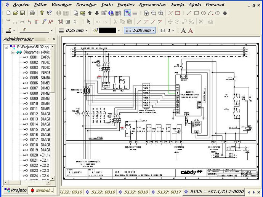Switch to the 5132: 0017 document tab
Screen dimensions: 263x197
point(167,192)
